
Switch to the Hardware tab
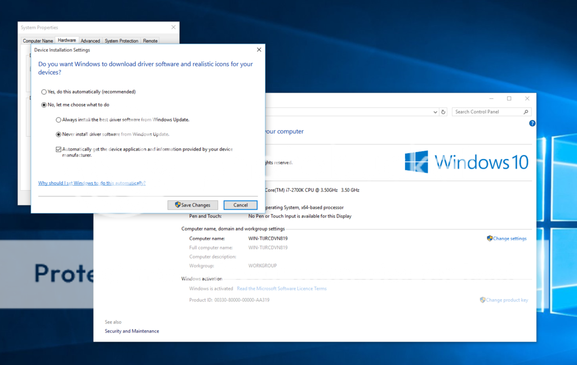66,40
